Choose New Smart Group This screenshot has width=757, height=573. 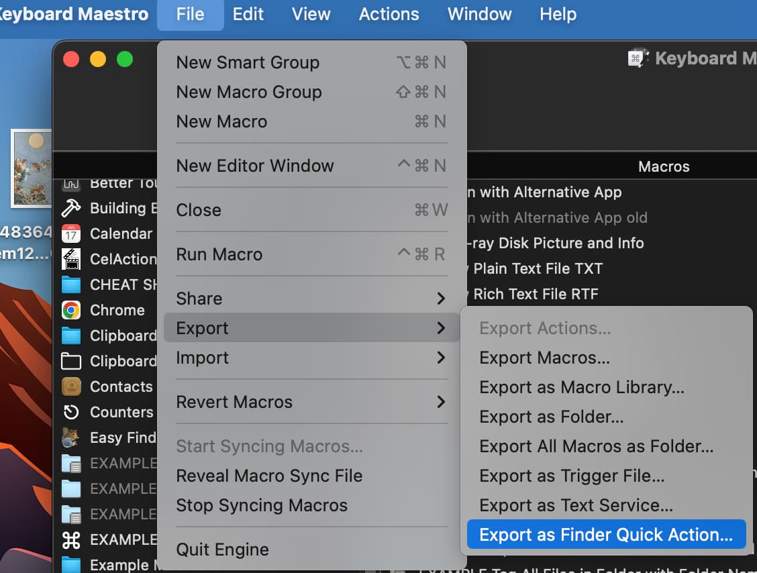[x=311, y=62]
